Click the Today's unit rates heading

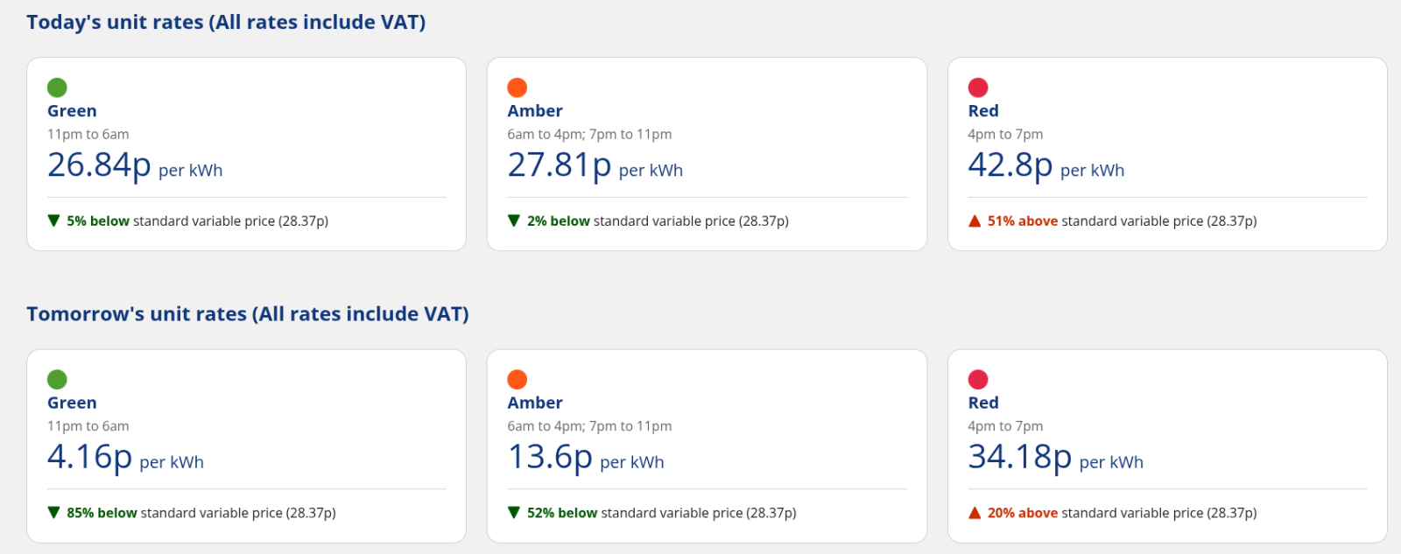click(226, 23)
